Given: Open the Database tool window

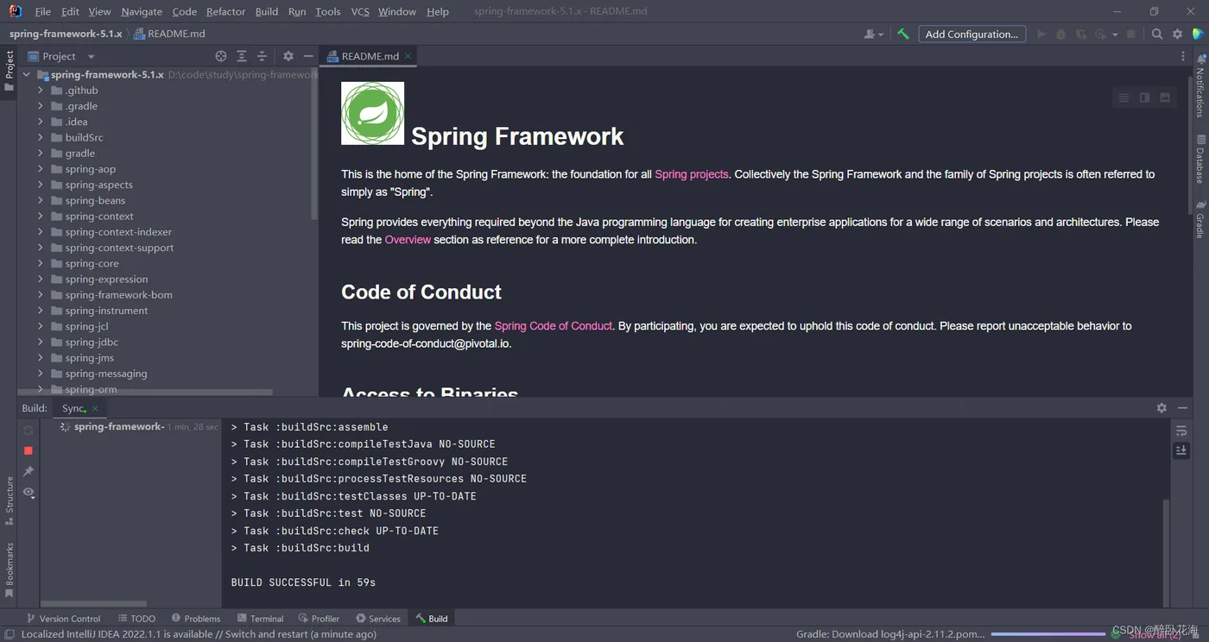Looking at the screenshot, I should 1200,159.
